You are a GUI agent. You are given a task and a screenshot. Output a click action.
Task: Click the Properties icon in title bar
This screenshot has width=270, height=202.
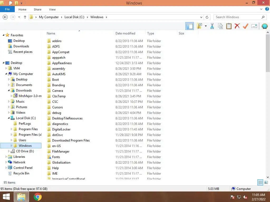[x=11, y=3]
